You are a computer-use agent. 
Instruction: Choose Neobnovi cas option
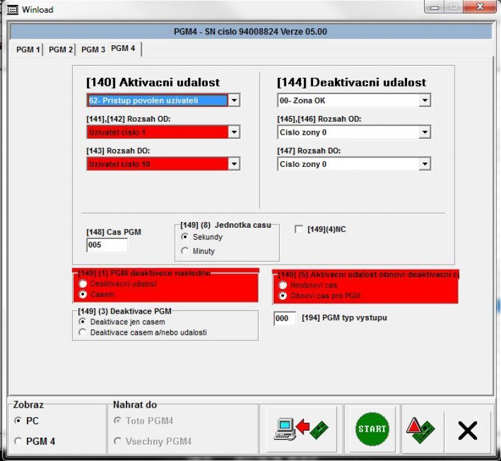tap(282, 285)
